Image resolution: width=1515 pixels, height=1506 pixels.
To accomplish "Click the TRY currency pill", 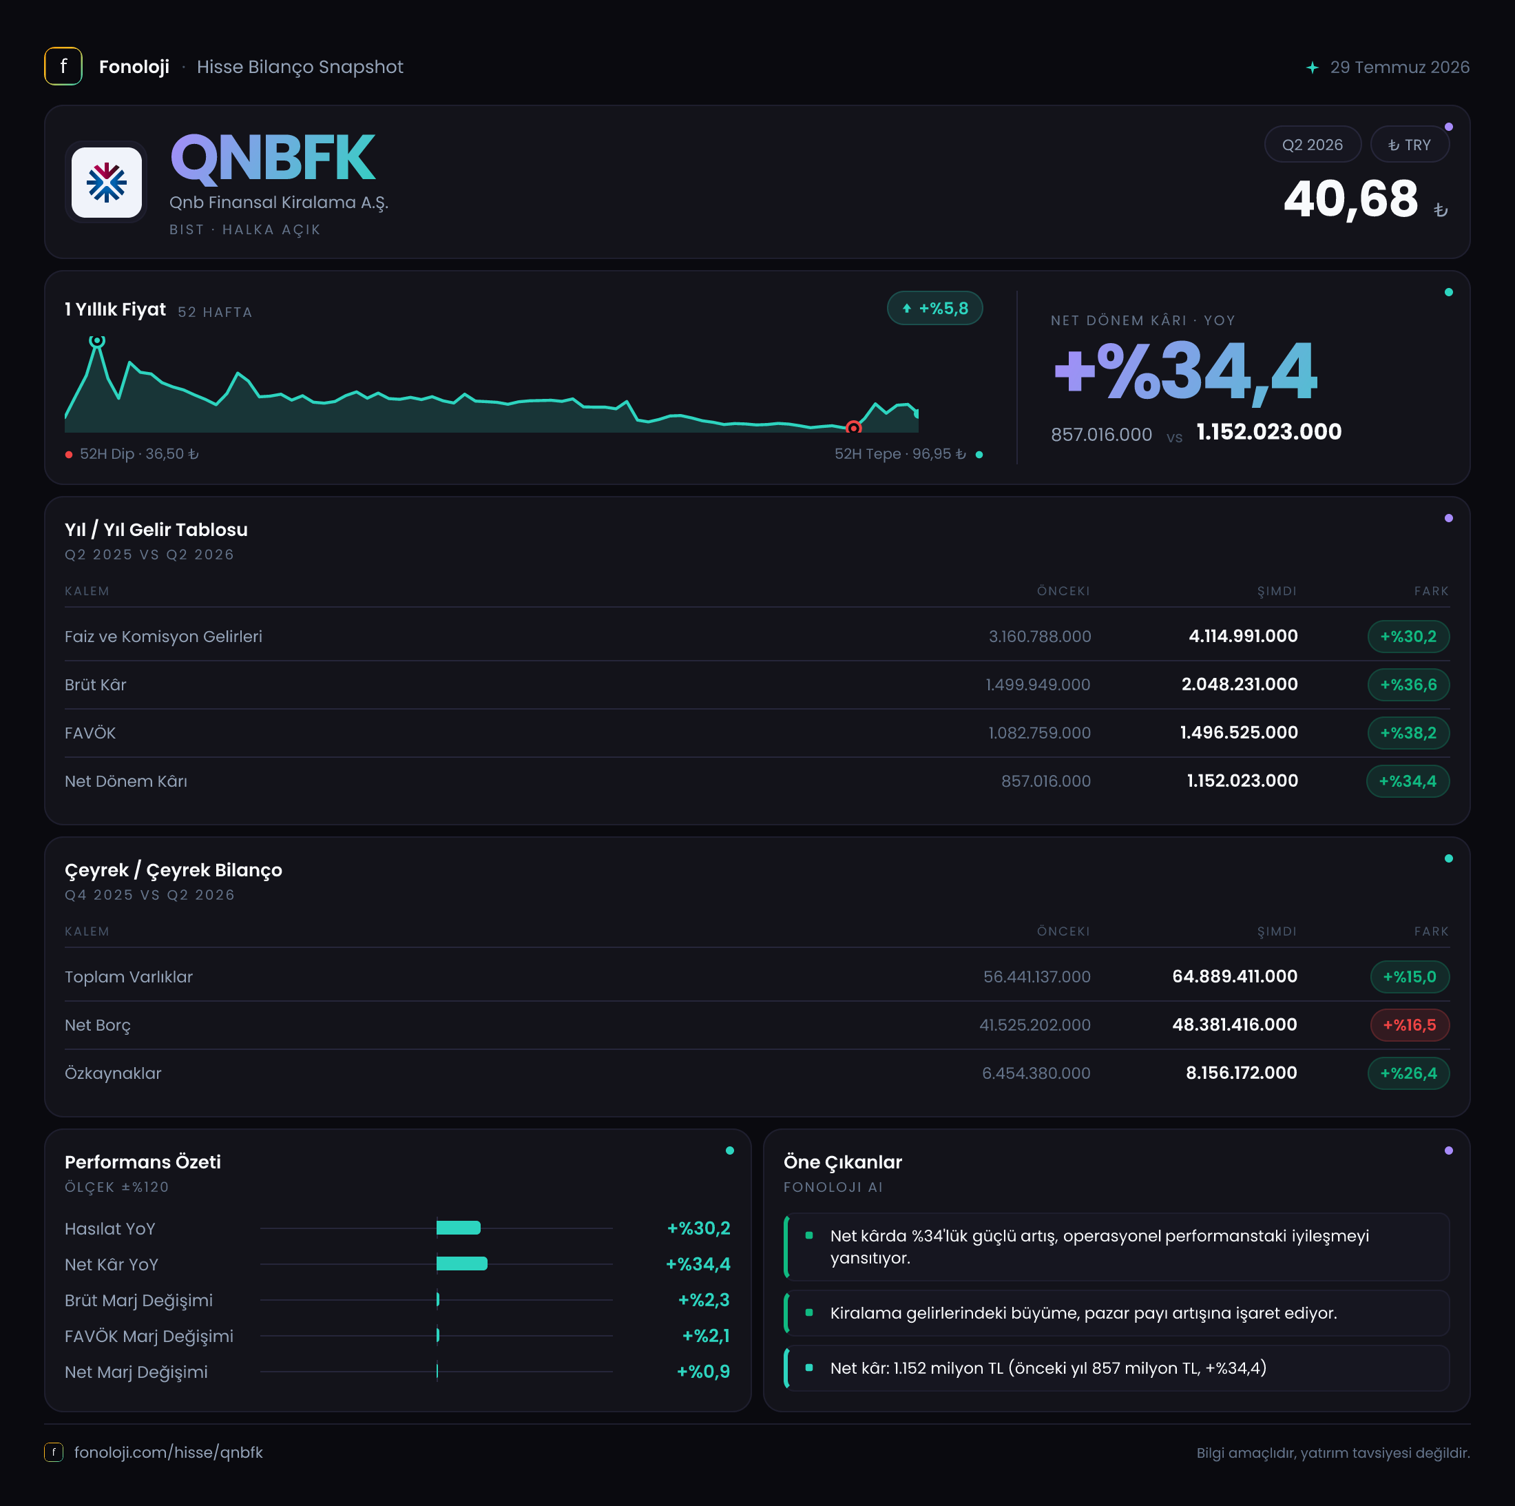I will pyautogui.click(x=1409, y=144).
